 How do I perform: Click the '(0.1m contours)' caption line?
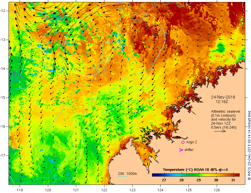pos(223,116)
